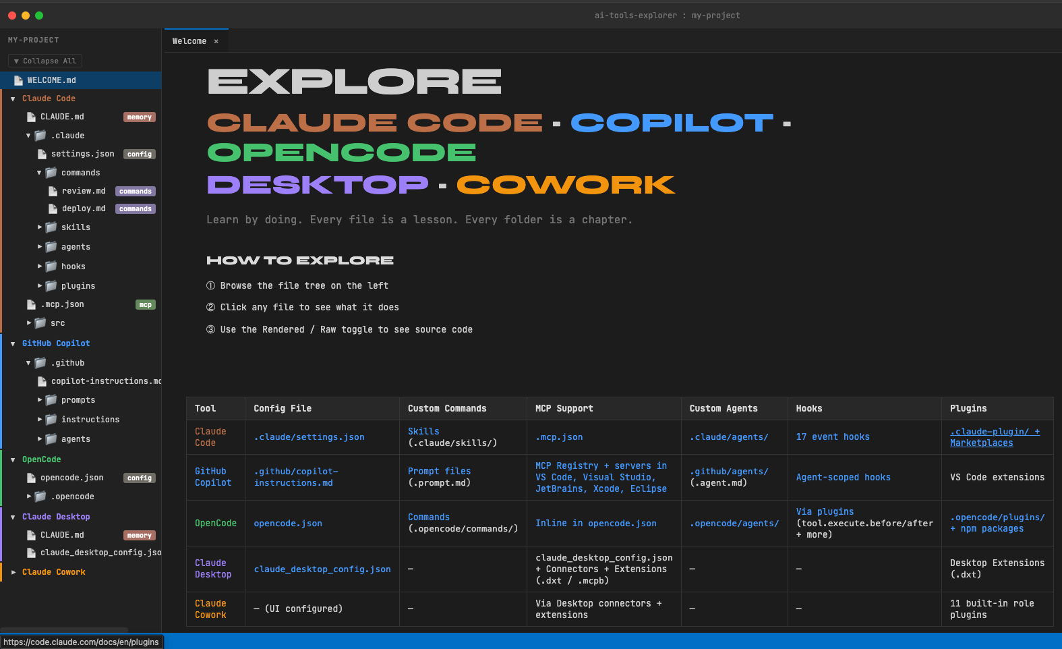1062x649 pixels.
Task: Collapse the .claude folder arrow
Action: click(x=28, y=136)
